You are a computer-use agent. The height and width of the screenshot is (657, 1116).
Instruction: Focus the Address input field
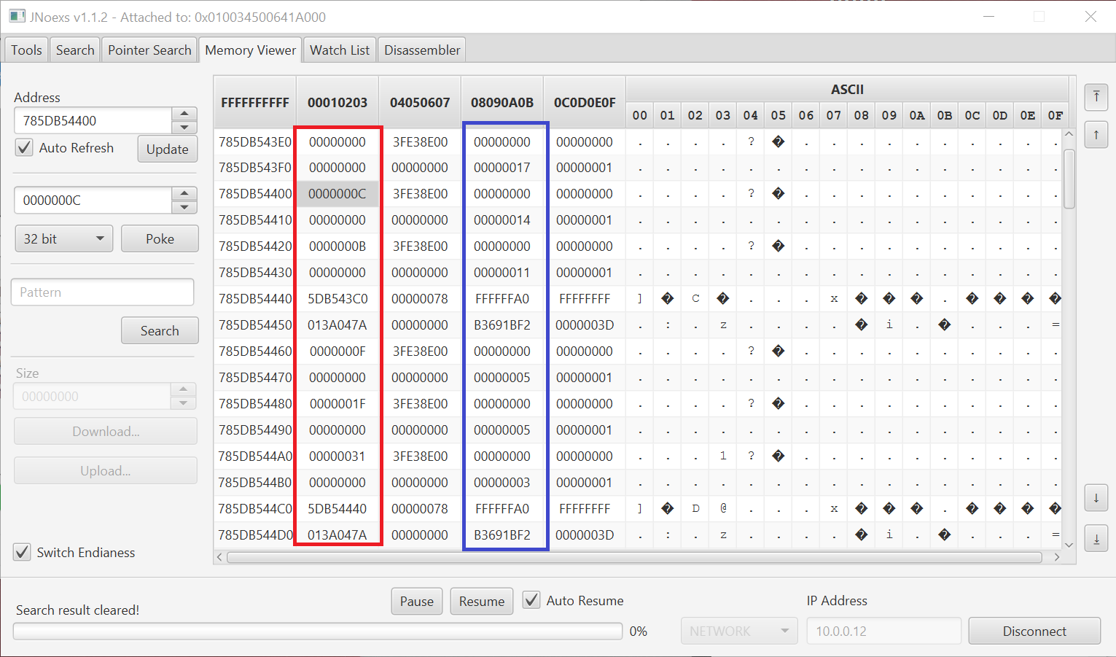click(x=93, y=120)
